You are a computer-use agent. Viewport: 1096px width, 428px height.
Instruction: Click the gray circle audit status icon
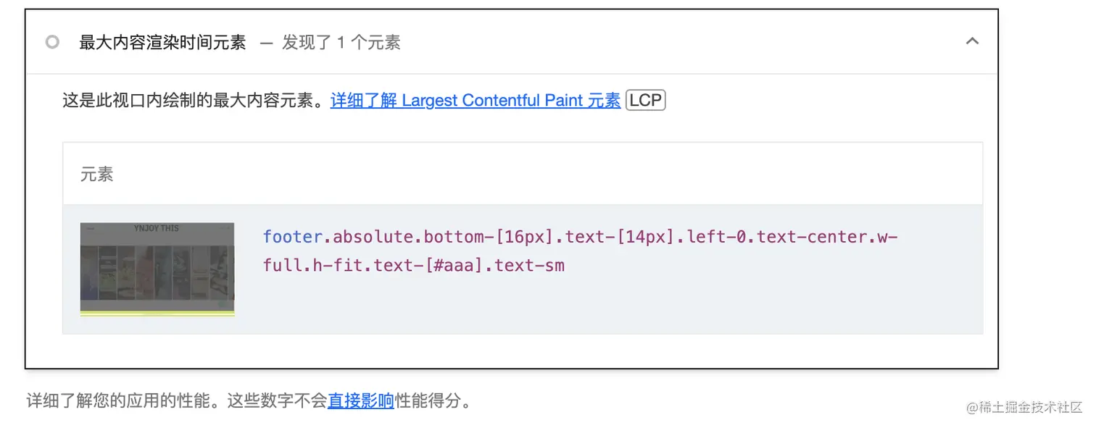point(52,42)
